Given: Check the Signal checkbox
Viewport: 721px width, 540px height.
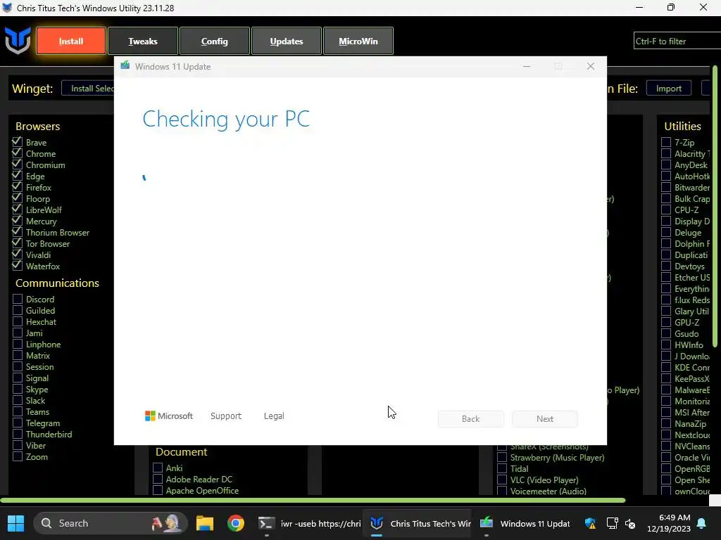Looking at the screenshot, I should tap(18, 378).
